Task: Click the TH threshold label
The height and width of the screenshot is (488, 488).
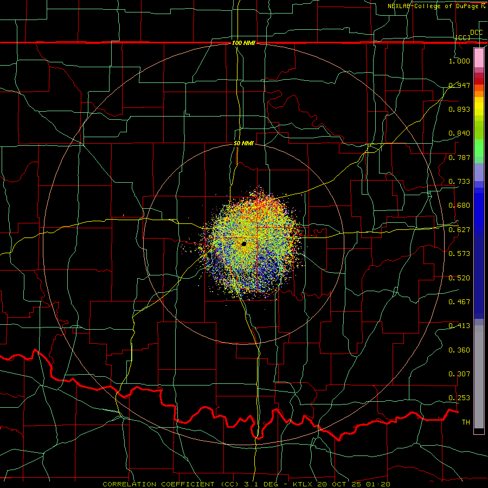Action: (466, 422)
